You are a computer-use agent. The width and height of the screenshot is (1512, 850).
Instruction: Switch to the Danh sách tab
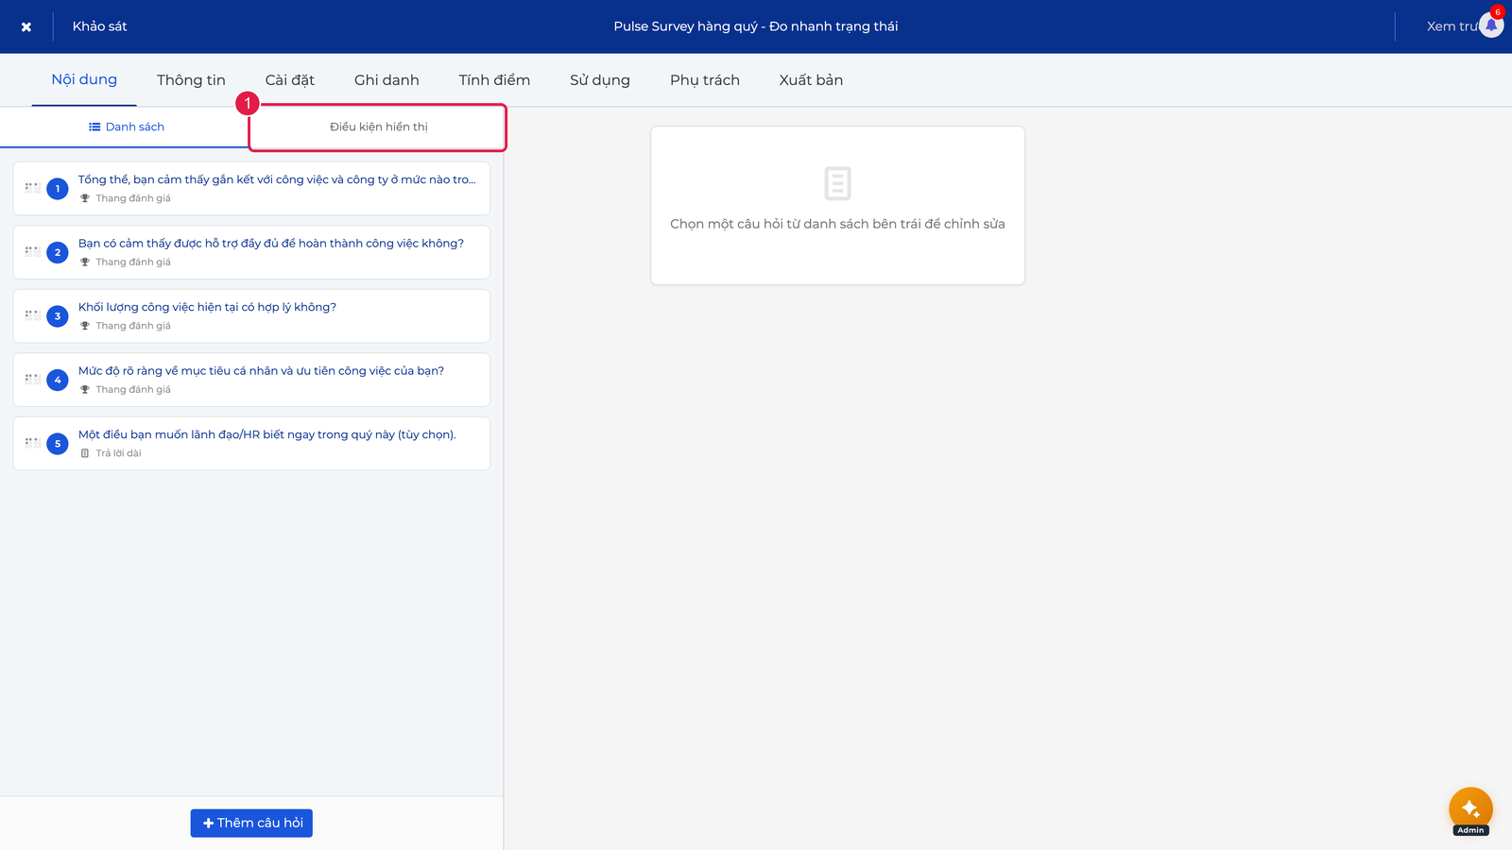pyautogui.click(x=126, y=127)
